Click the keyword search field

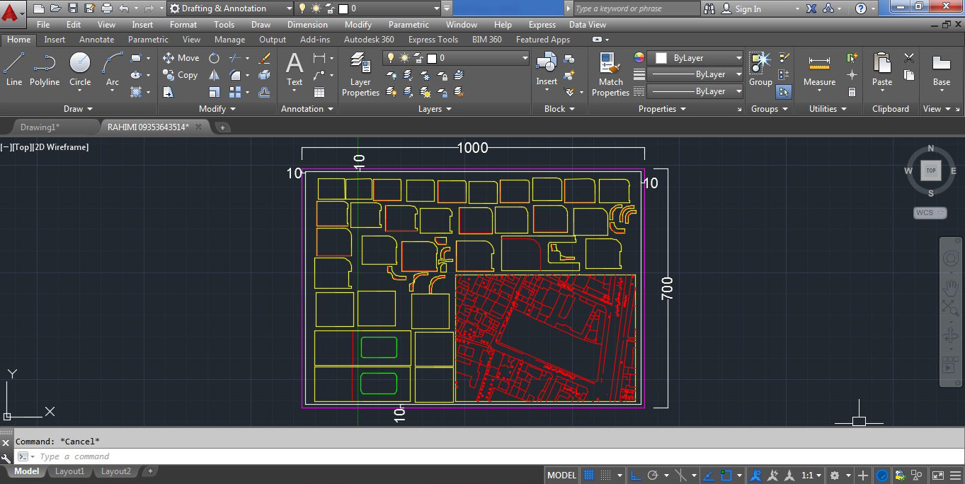pyautogui.click(x=636, y=8)
